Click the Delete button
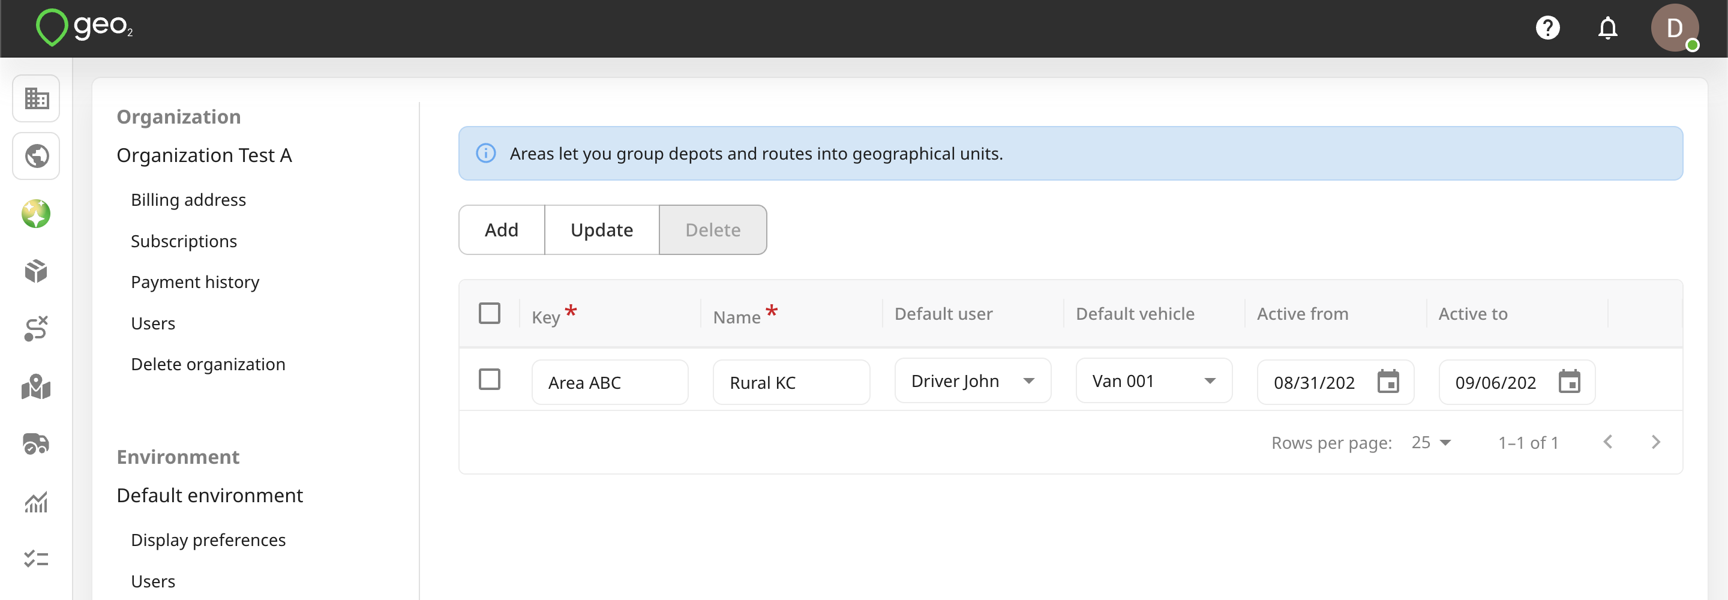This screenshot has height=600, width=1728. [713, 230]
